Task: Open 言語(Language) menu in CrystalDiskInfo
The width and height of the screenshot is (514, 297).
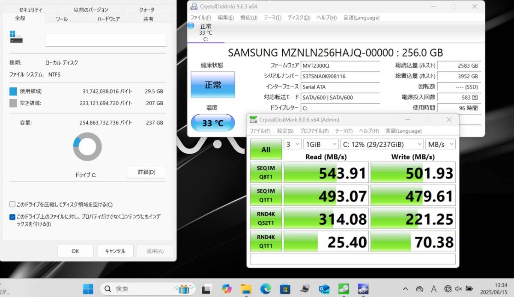Action: pyautogui.click(x=362, y=18)
